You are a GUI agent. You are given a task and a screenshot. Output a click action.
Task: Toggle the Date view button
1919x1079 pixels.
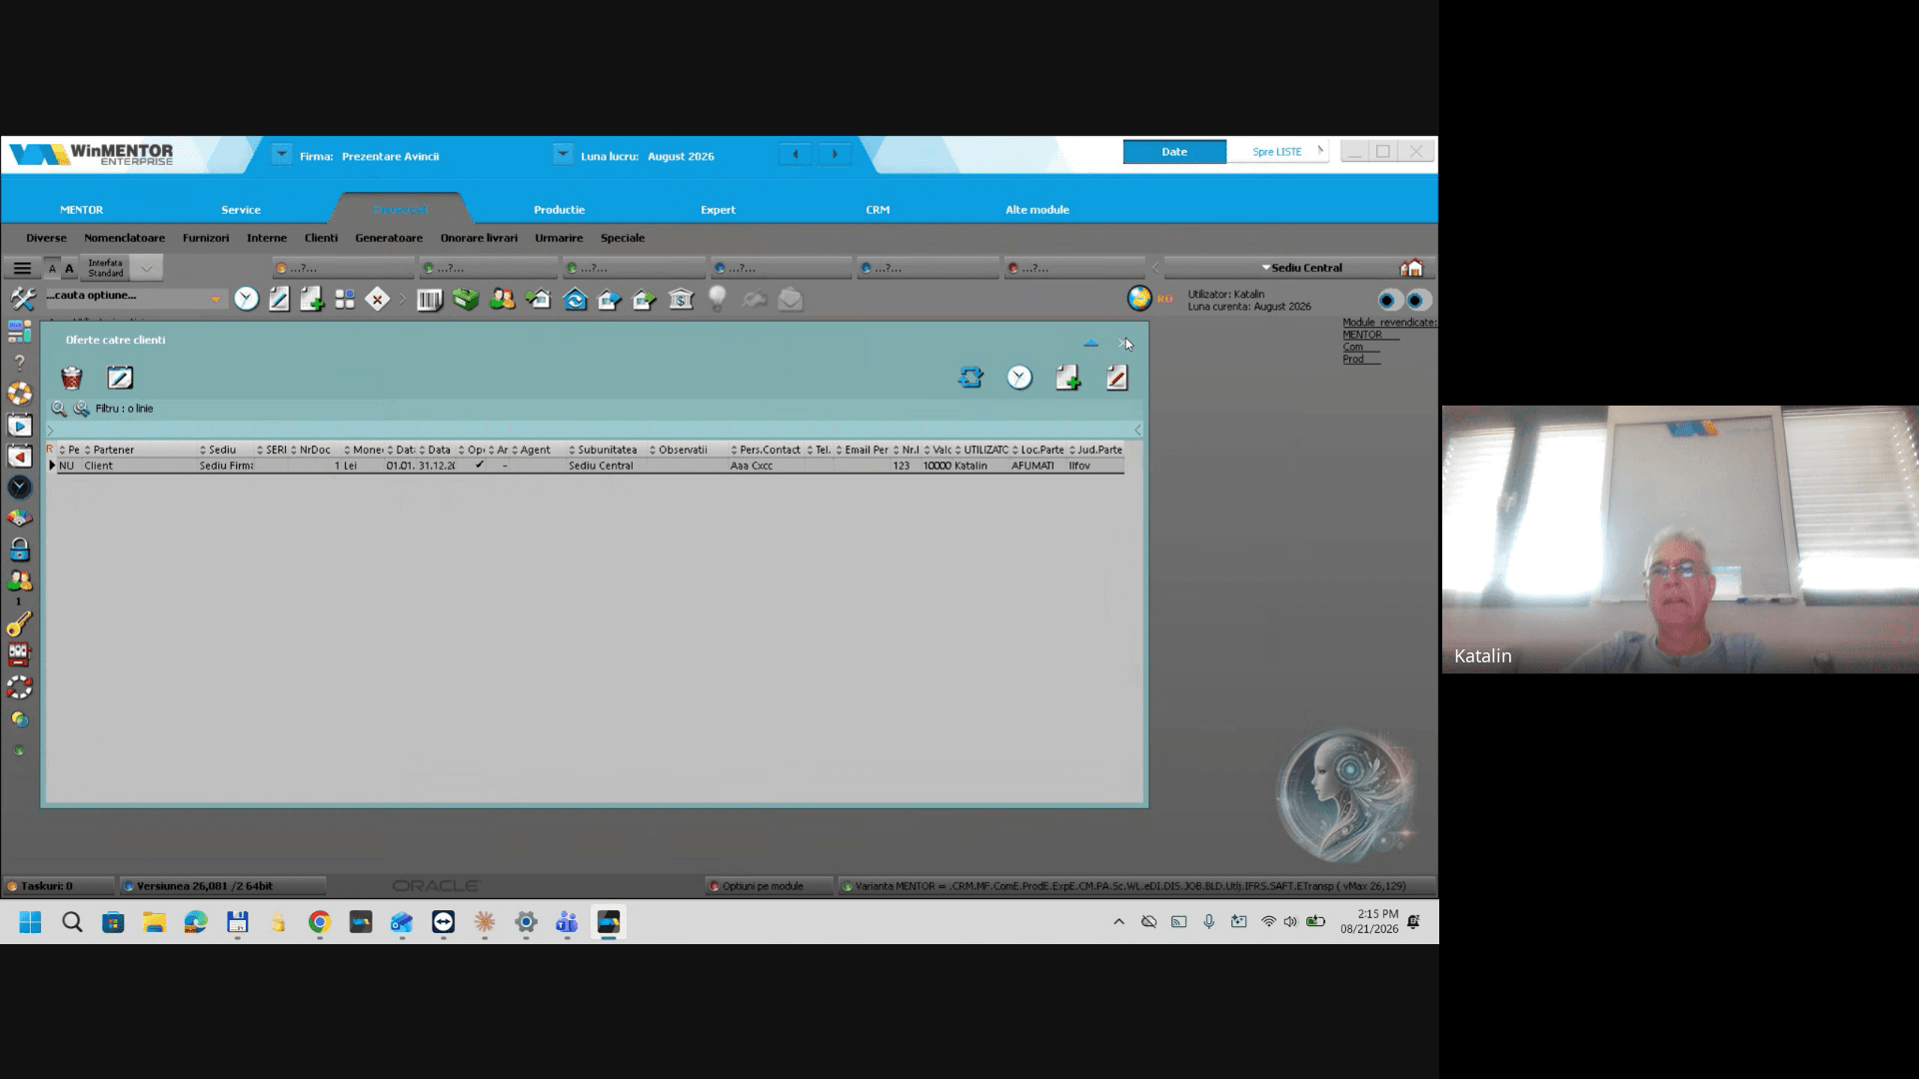[1174, 152]
